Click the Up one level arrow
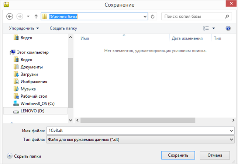This screenshot has height=164, width=238. 36,17
